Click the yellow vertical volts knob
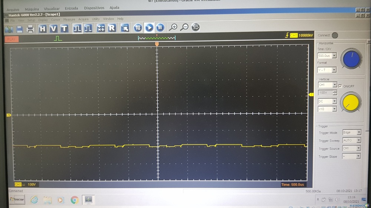The image size is (371, 208). point(351,103)
